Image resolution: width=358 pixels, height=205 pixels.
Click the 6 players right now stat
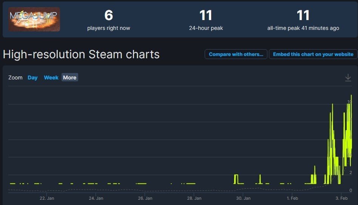pos(109,20)
